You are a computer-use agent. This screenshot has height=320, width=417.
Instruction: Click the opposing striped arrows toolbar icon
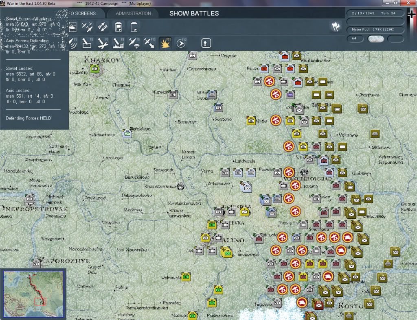[103, 27]
